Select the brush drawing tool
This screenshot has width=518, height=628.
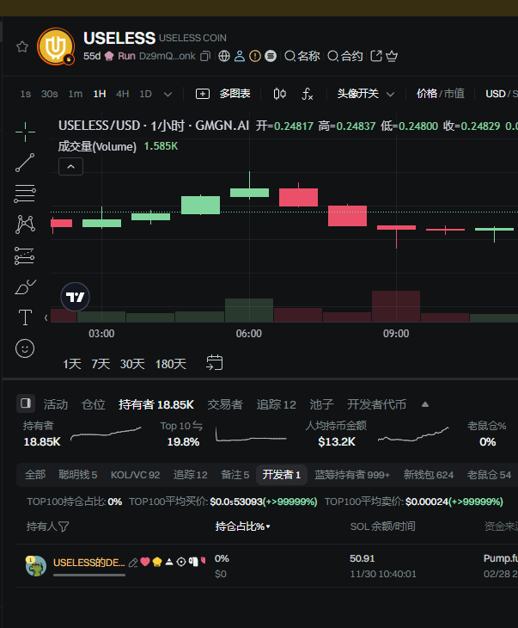click(x=25, y=286)
